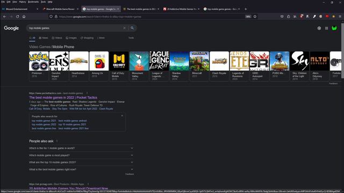
Task: Open the Pokémon GO game thumbnail
Action: click(x=39, y=61)
